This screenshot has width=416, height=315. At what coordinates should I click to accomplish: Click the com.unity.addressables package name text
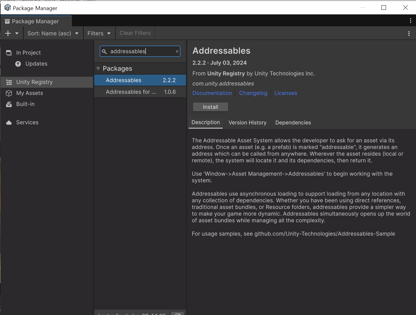pyautogui.click(x=223, y=83)
